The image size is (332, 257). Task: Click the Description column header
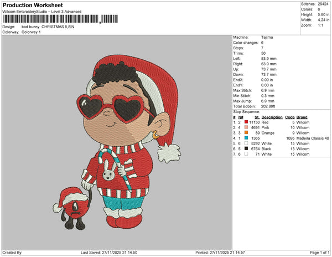point(272,117)
